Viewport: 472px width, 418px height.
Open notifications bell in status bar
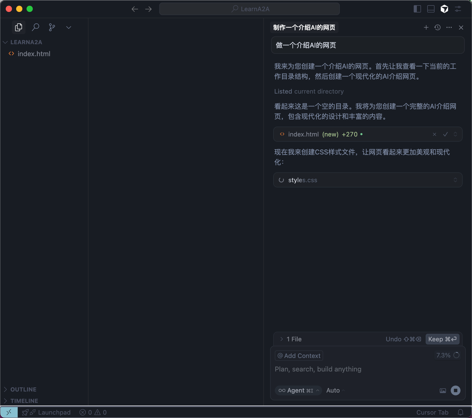461,413
